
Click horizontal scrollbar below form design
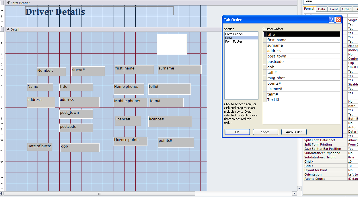[x=100, y=194]
